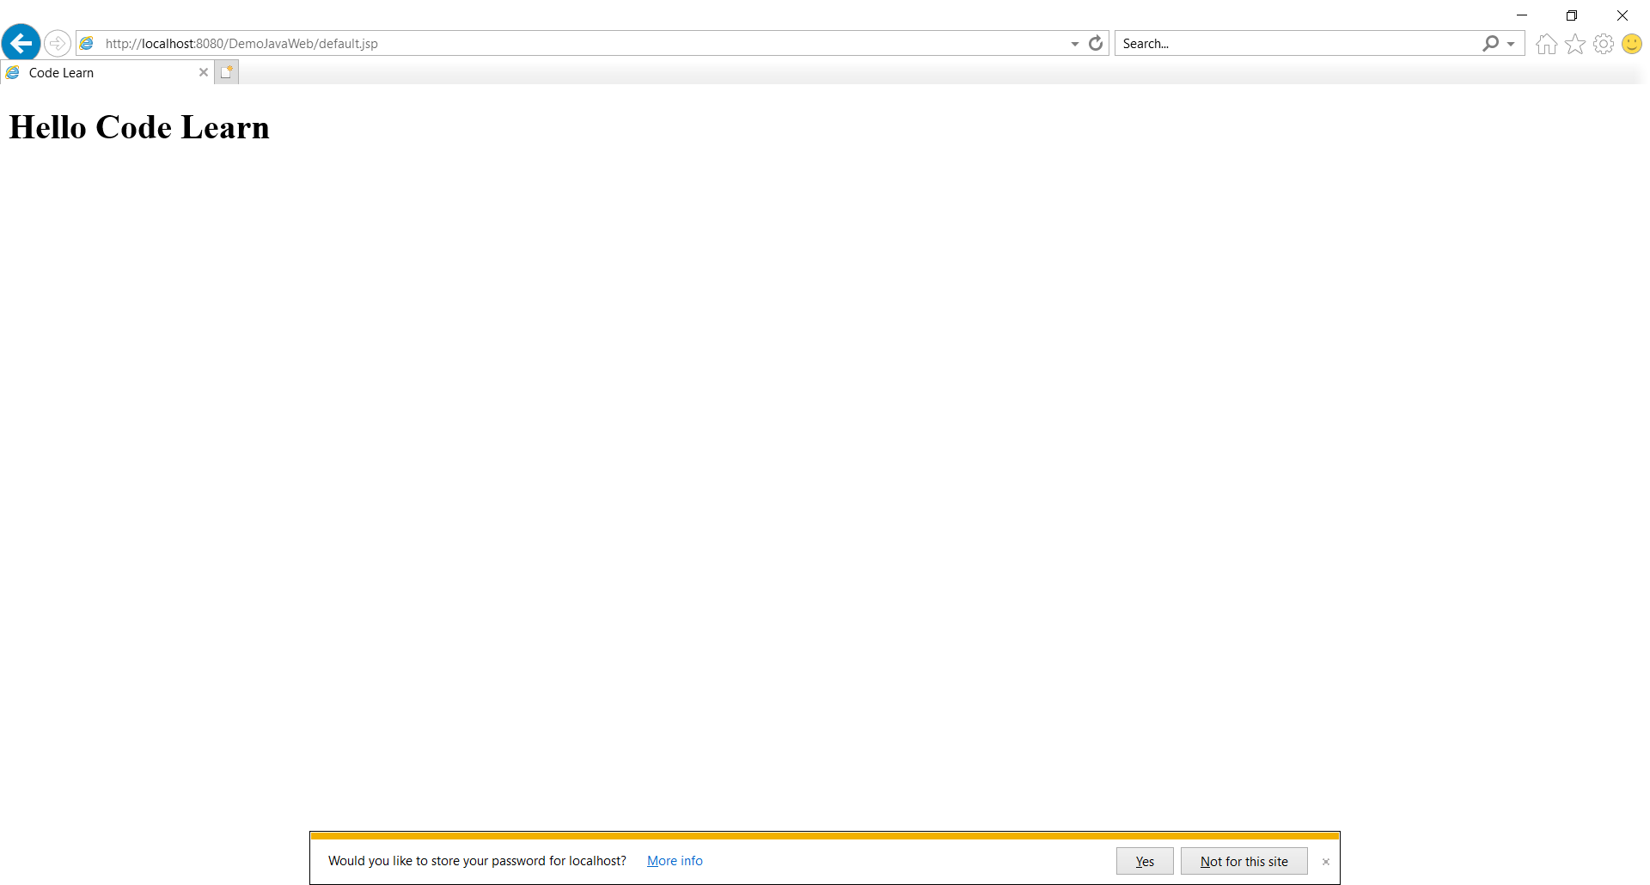Click the smiley feedback icon
This screenshot has width=1650, height=885.
[1631, 44]
